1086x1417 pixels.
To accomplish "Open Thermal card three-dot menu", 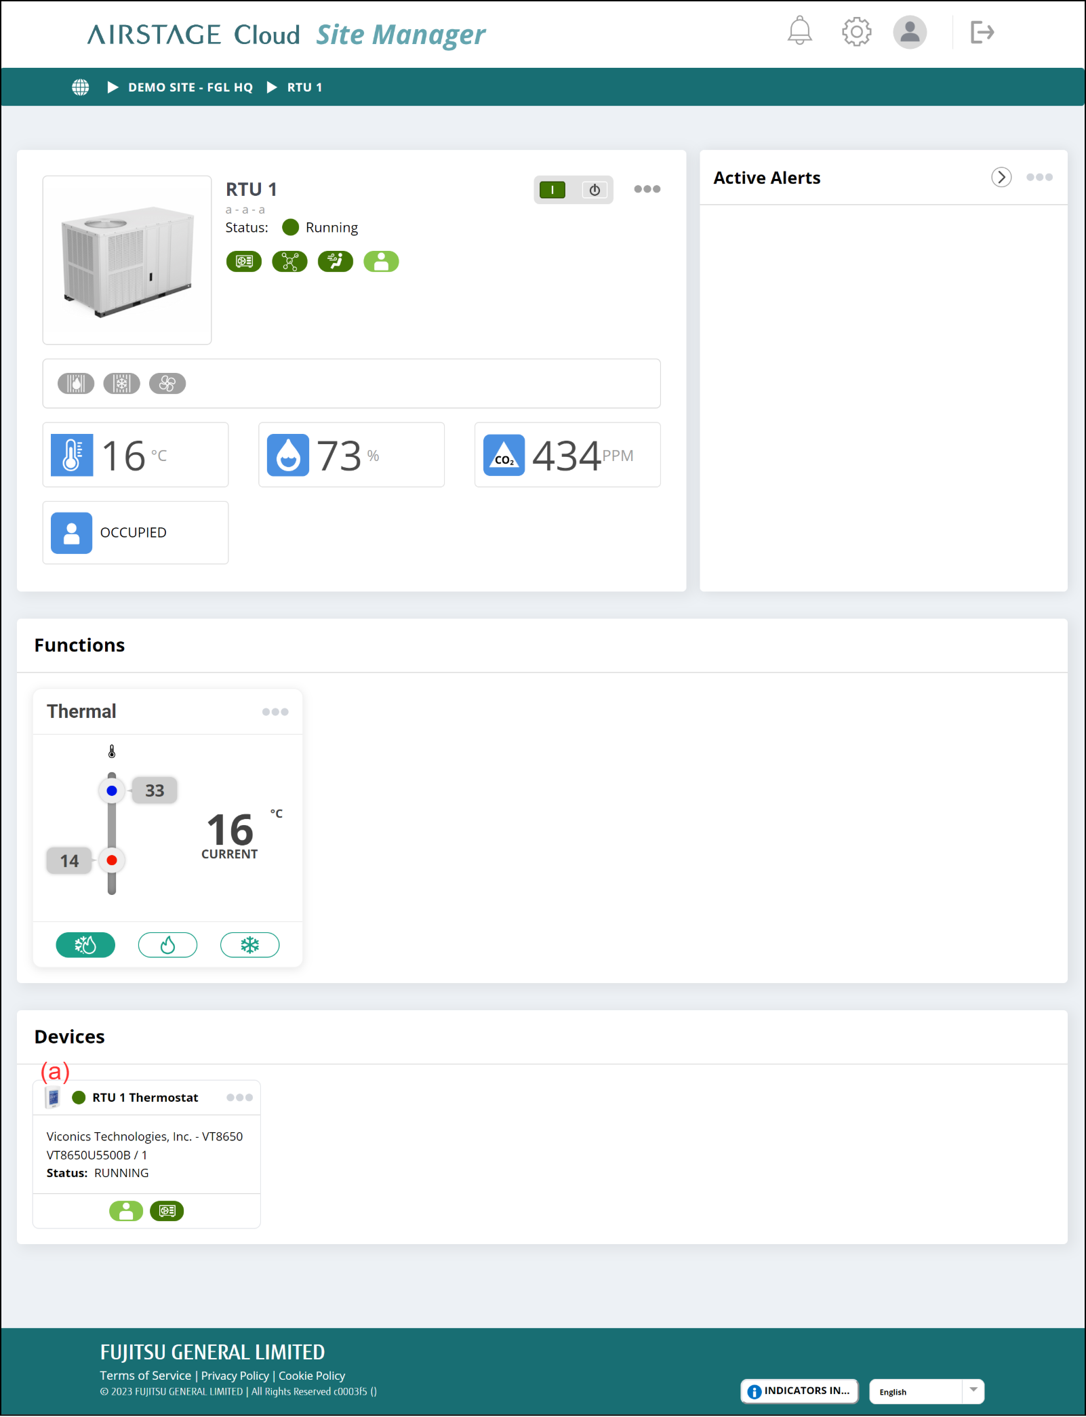I will (x=275, y=712).
